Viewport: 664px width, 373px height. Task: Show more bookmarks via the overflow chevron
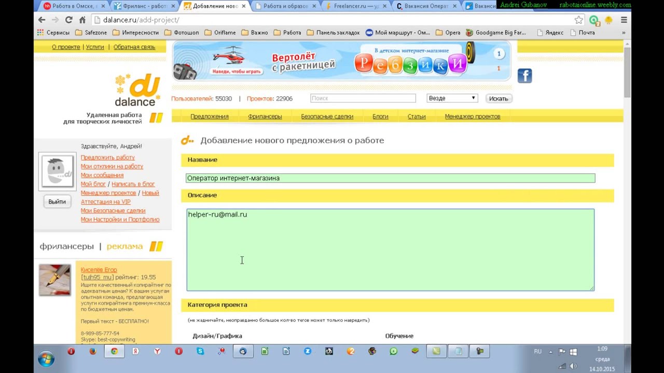pos(623,33)
